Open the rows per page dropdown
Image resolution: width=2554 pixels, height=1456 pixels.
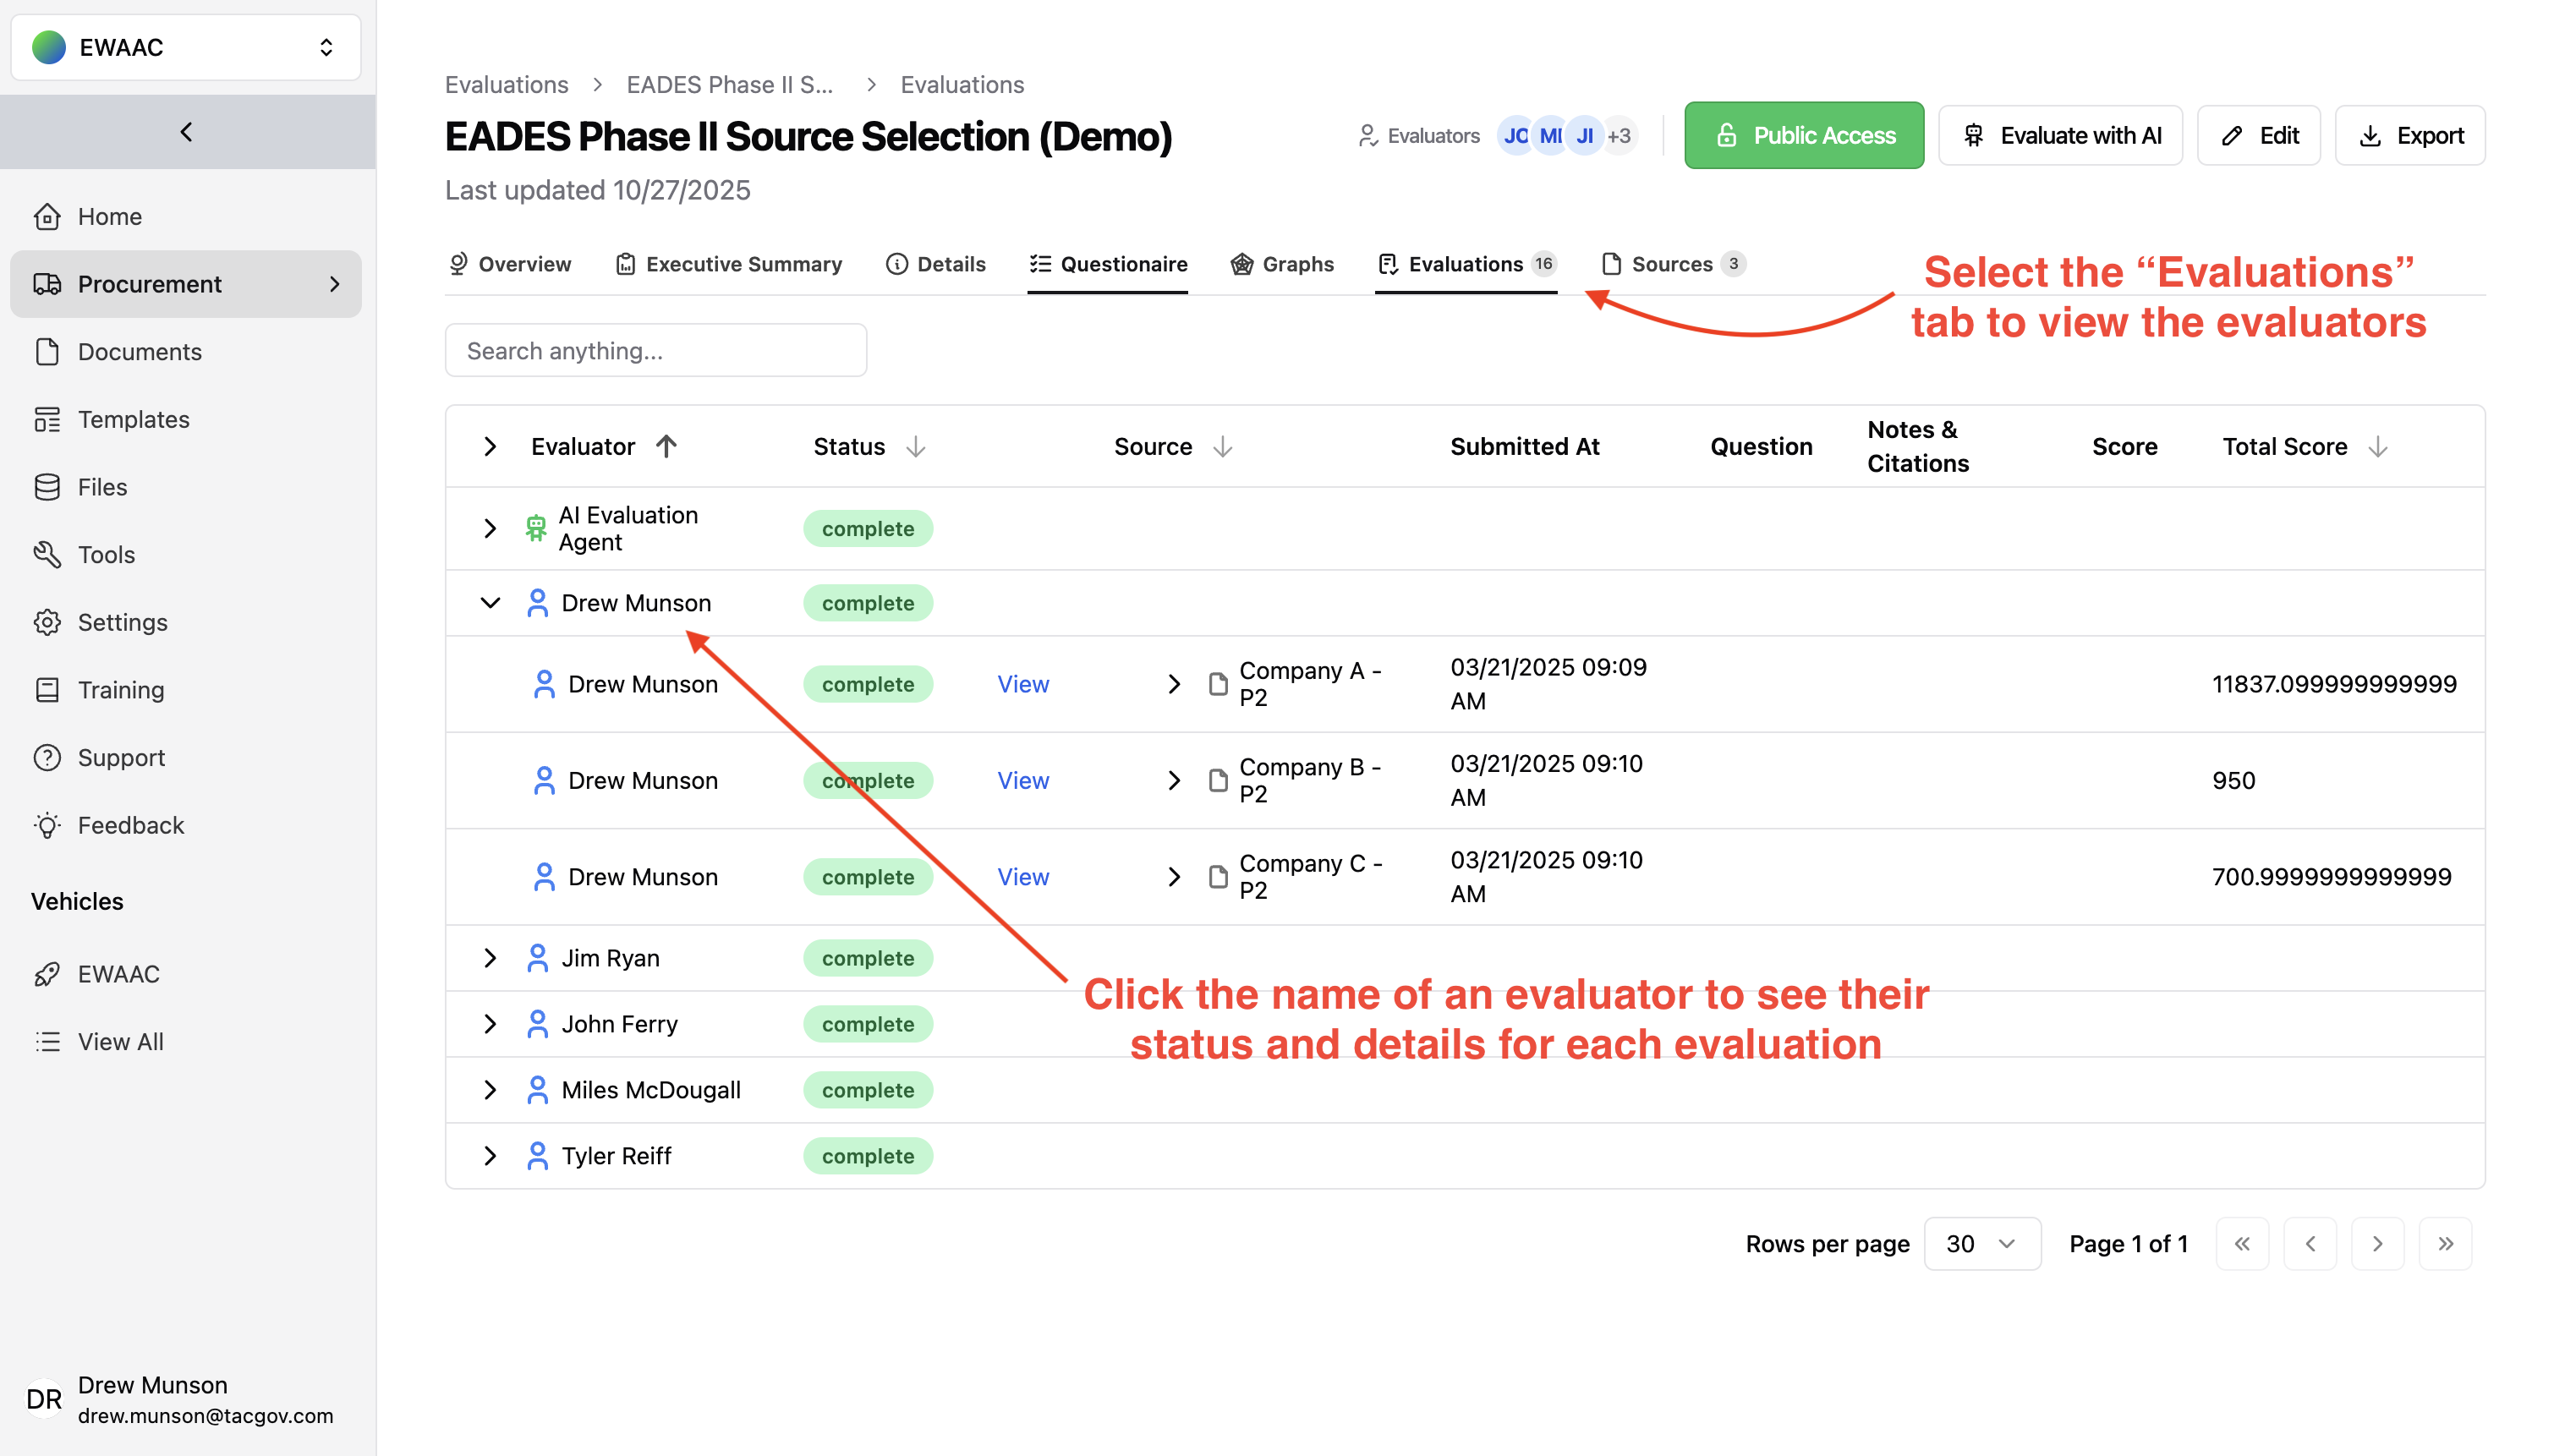pos(1981,1243)
